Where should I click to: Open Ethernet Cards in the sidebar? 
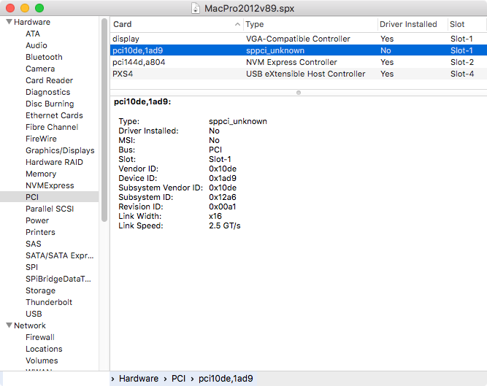pos(54,115)
